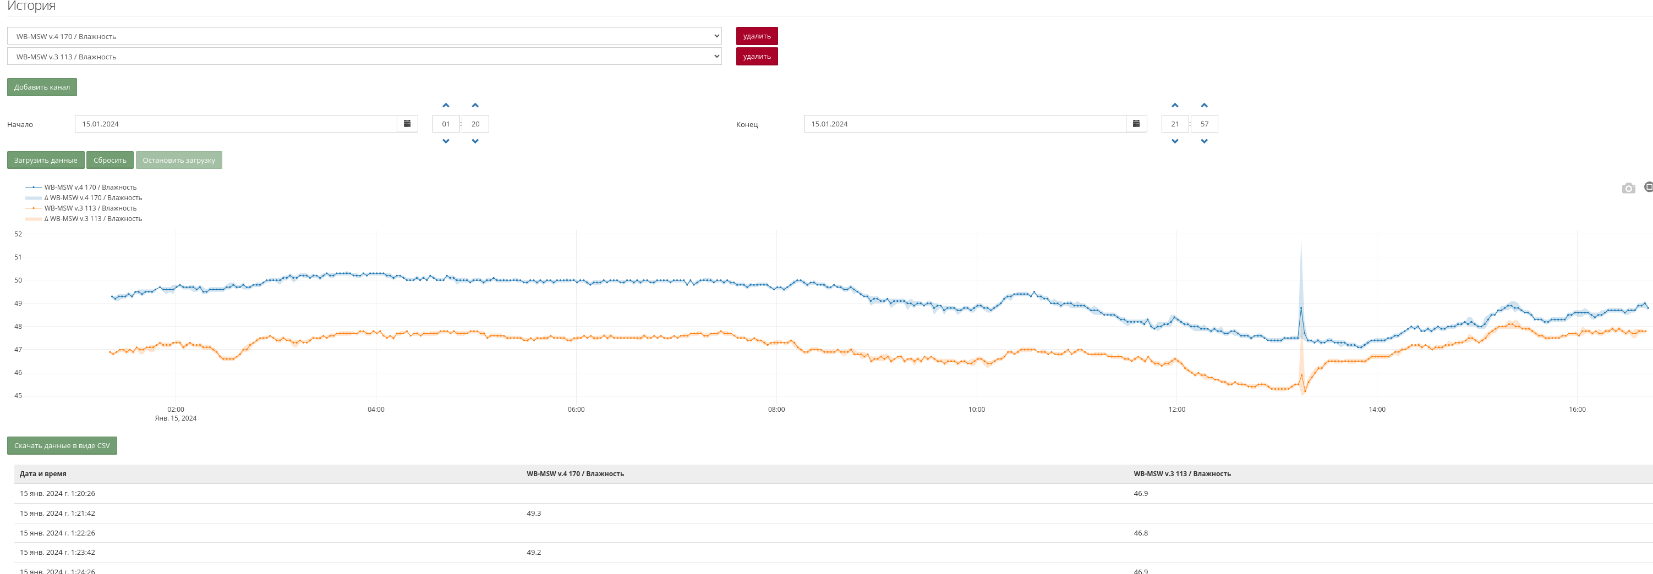Click the WB-MSW v.3 113 table column header
Viewport: 1653px width, 574px height.
[x=1182, y=474]
